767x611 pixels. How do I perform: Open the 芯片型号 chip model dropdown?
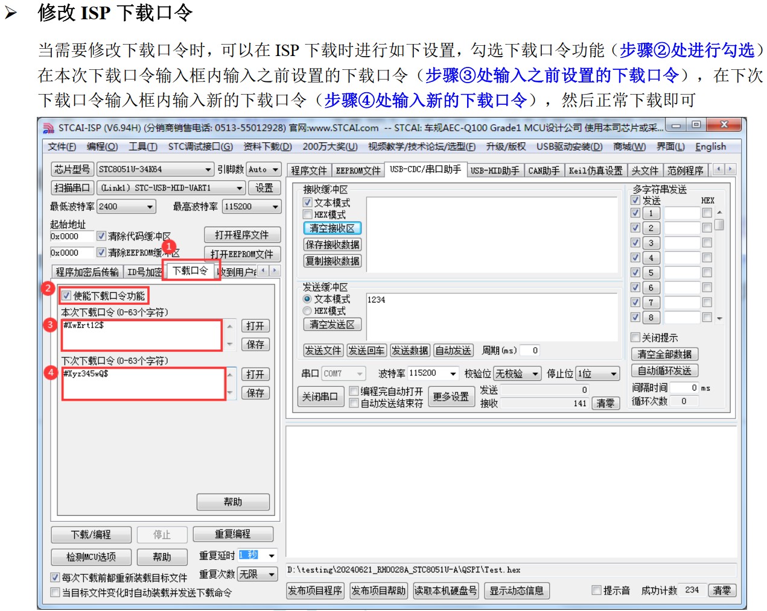coord(156,169)
